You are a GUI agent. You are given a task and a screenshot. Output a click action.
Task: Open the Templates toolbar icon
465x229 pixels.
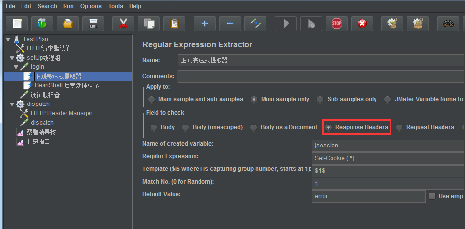tap(43, 24)
